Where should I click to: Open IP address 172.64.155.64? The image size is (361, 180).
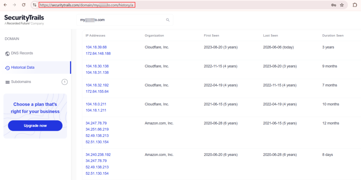(x=97, y=91)
